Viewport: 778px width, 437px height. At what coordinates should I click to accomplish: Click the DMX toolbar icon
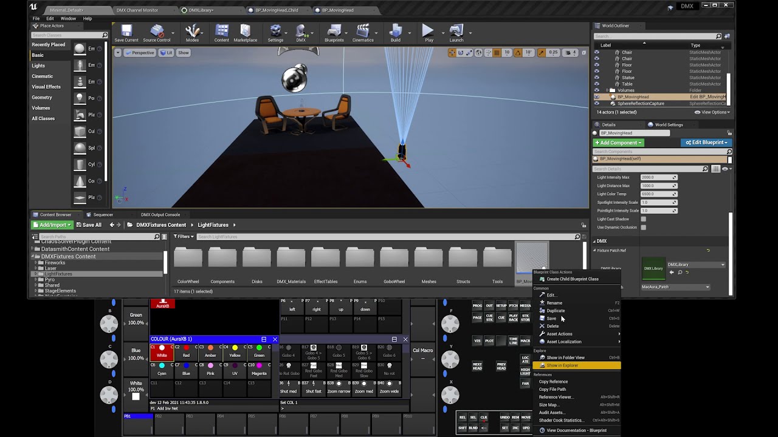301,33
